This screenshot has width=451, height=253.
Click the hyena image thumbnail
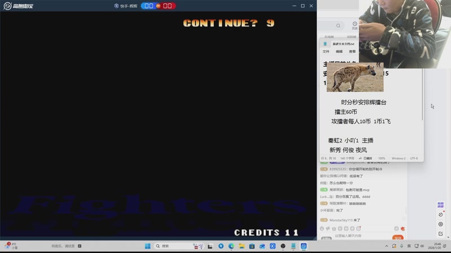(355, 77)
